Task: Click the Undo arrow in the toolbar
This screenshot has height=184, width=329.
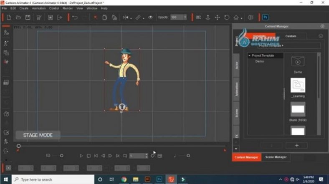Action: tap(75, 18)
